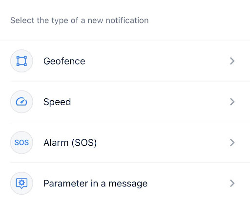Tap the Speed notification type row

point(125,102)
